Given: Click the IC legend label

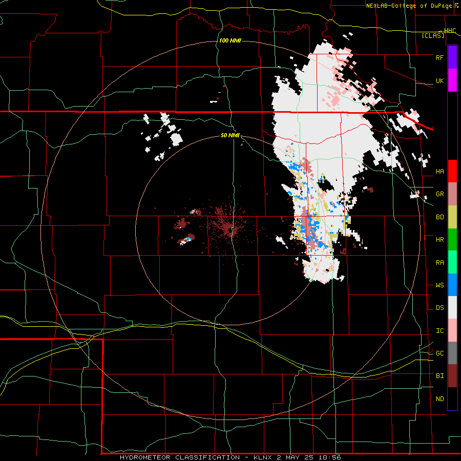Looking at the screenshot, I should pyautogui.click(x=439, y=331).
